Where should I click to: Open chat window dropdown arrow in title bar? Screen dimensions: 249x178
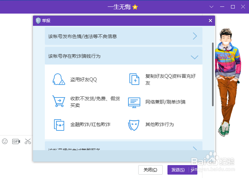[x=211, y=7]
